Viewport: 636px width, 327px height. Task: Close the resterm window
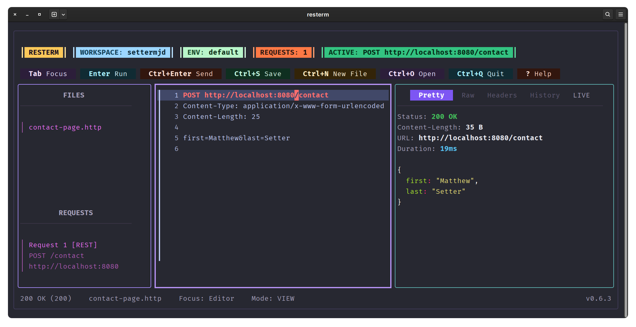(x=15, y=14)
